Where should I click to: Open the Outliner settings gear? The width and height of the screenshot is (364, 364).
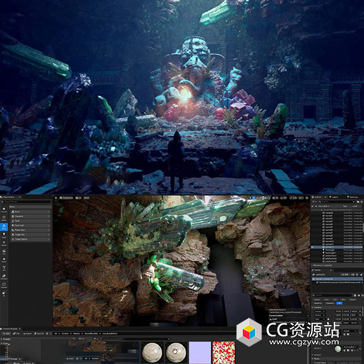(x=362, y=202)
